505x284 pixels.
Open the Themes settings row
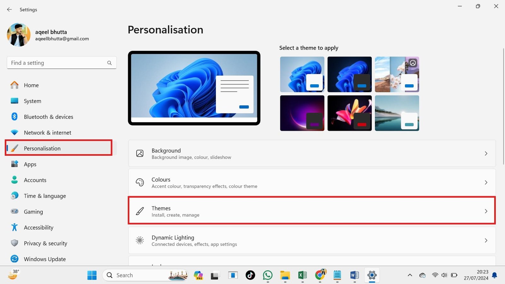pos(312,211)
